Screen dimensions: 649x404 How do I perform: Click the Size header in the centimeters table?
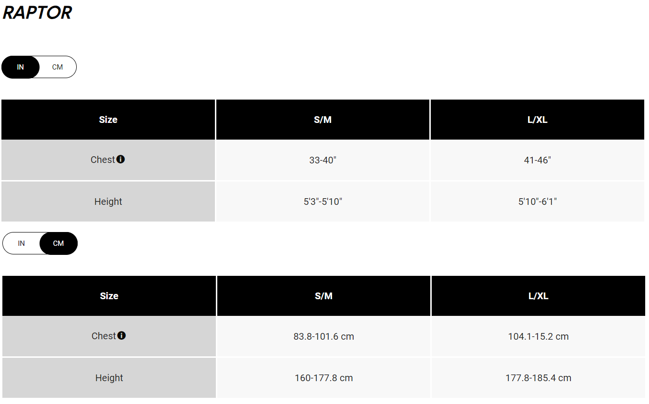pyautogui.click(x=109, y=296)
